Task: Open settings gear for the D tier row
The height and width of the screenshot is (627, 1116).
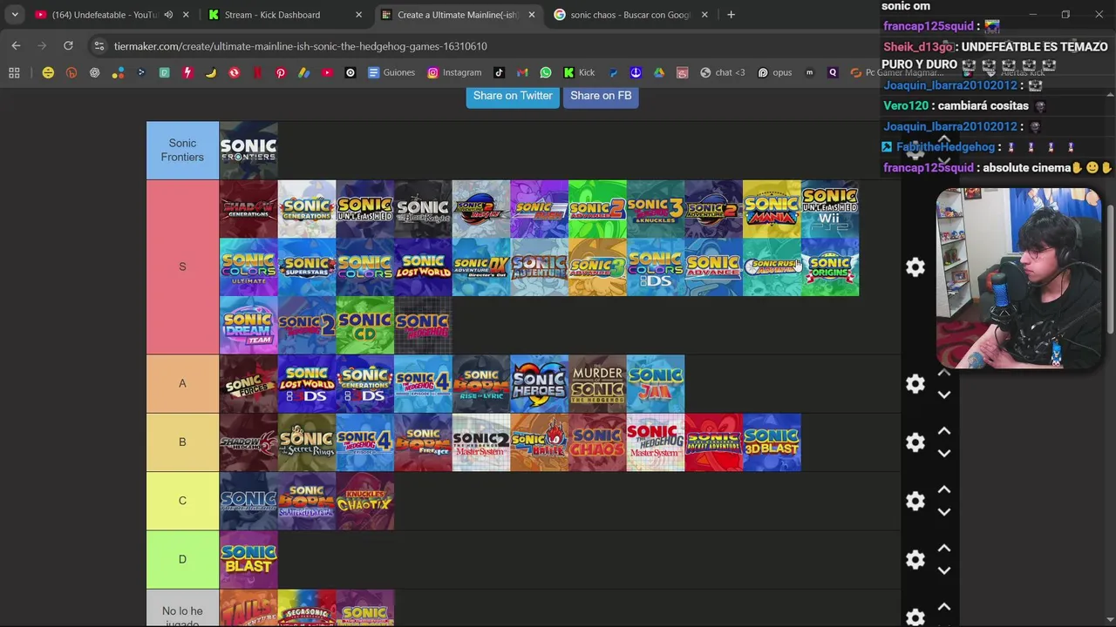Action: click(x=915, y=559)
